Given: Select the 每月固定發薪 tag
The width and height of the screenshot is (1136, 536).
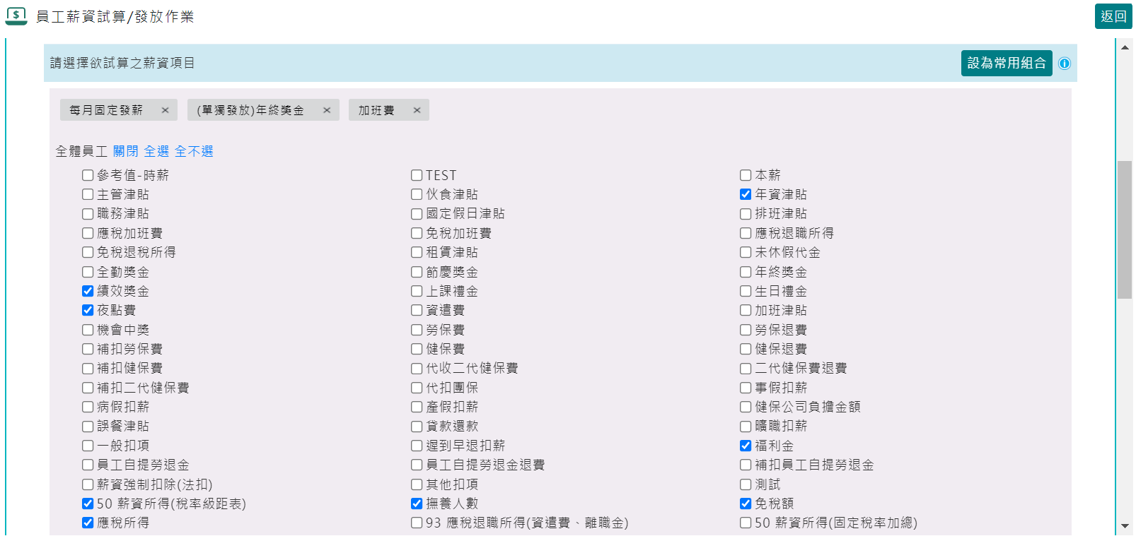Looking at the screenshot, I should [106, 110].
